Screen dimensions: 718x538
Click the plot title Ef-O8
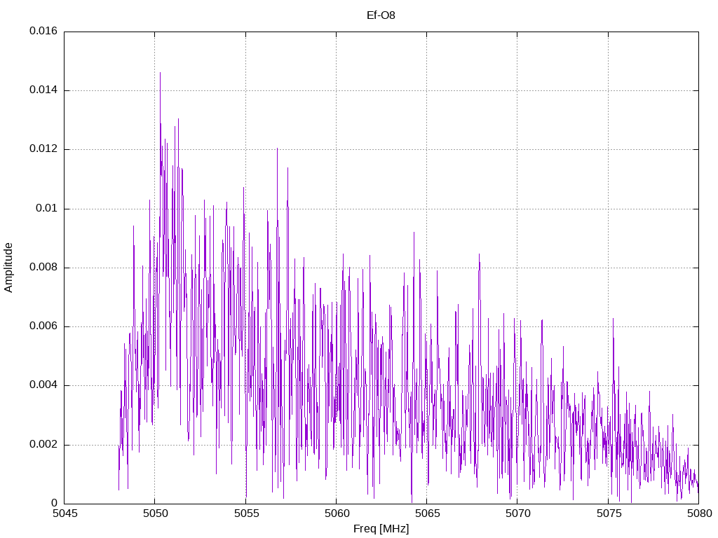(381, 15)
